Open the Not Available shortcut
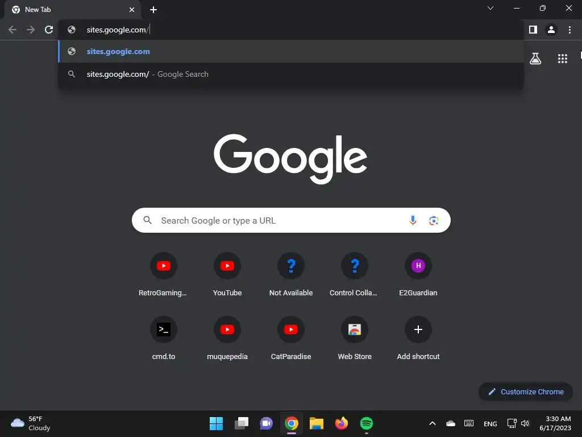Viewport: 582px width, 437px height. click(291, 275)
